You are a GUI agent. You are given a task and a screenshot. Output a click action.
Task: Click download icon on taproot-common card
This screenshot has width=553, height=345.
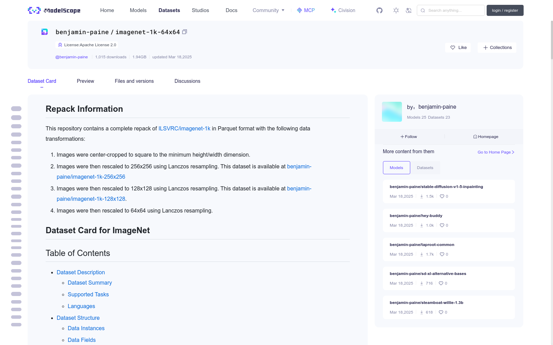tap(422, 254)
